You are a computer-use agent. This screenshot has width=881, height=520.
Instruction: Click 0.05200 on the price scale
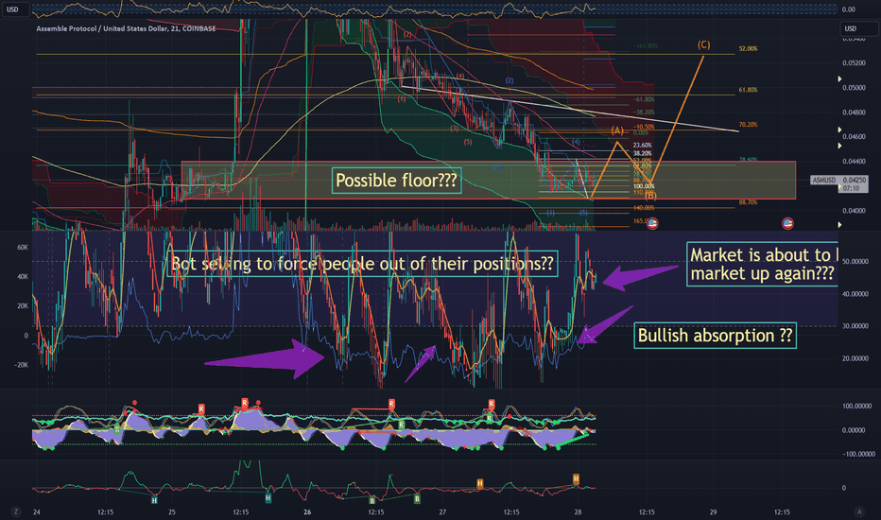(854, 63)
